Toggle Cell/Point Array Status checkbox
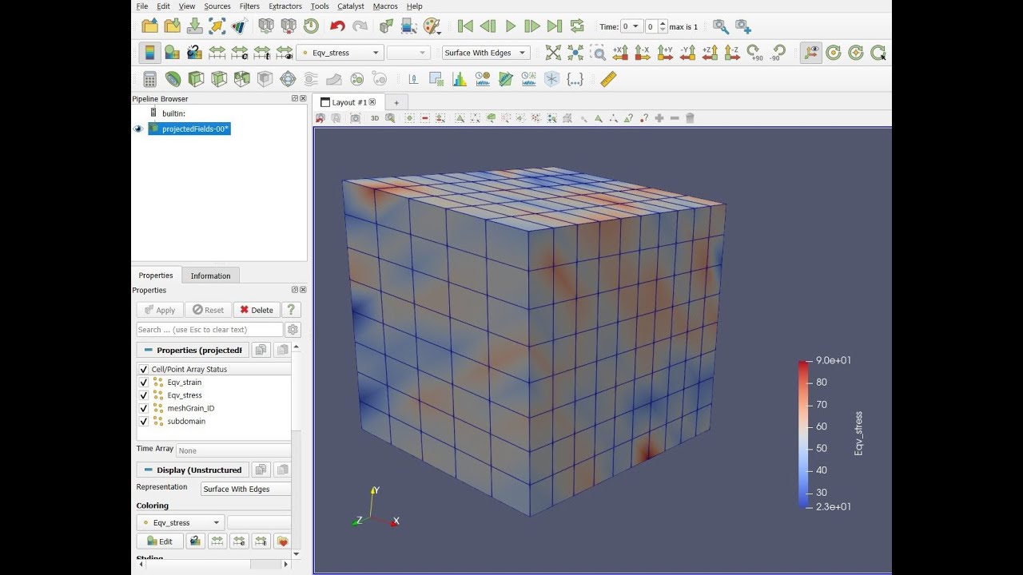This screenshot has width=1023, height=575. 144,369
